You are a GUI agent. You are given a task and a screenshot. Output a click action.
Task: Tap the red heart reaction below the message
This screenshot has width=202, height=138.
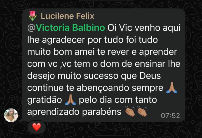37,127
